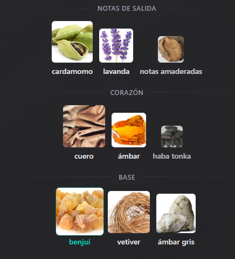Follow the haba tonka text link
Viewport: 235px width, 259px height.
(172, 156)
